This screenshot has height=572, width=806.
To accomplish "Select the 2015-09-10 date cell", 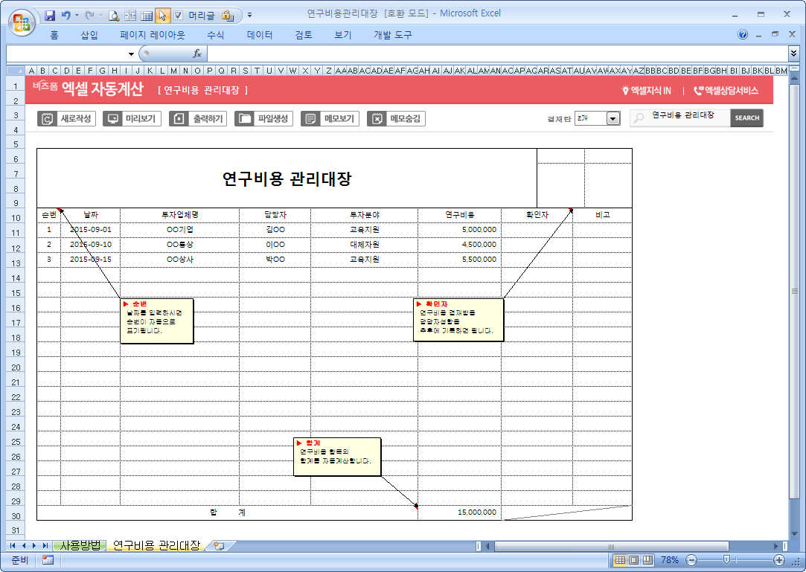I will 91,245.
